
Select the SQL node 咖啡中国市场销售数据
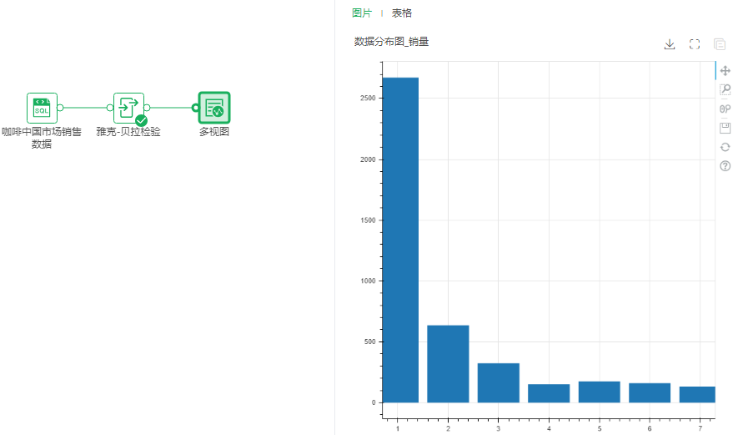42,108
